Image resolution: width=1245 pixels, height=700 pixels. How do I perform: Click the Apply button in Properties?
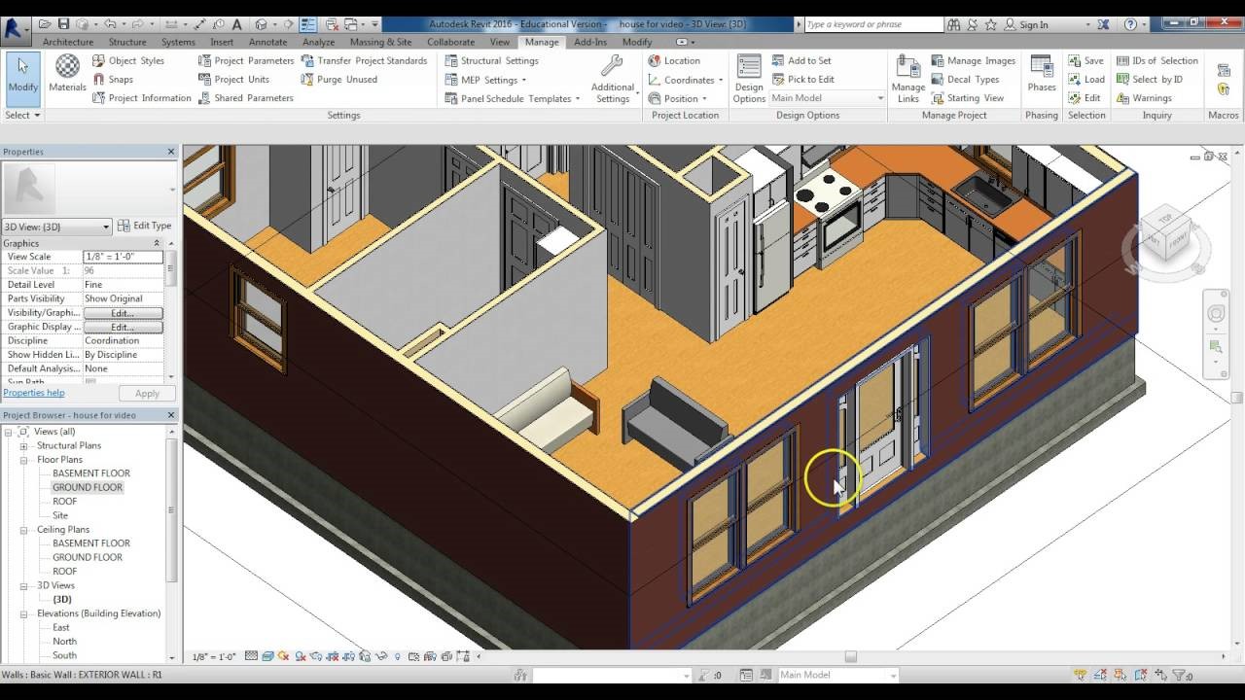pyautogui.click(x=146, y=393)
